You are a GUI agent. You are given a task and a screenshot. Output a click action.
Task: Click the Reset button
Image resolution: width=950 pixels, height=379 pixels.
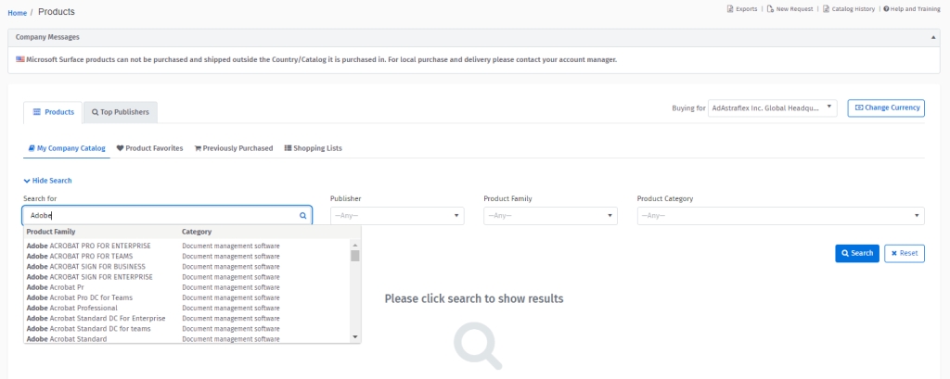(904, 253)
